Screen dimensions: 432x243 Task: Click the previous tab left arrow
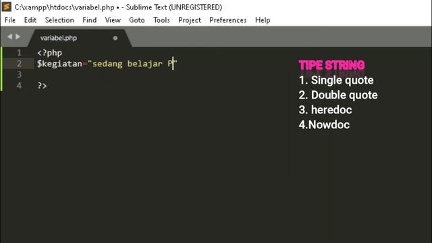(9, 36)
